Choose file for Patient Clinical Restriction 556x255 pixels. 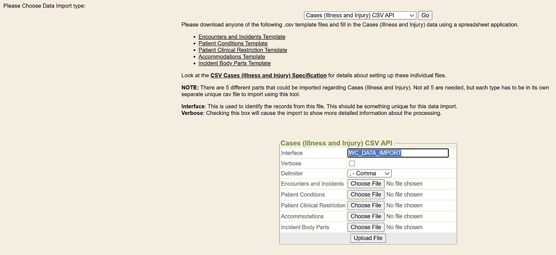pos(366,205)
